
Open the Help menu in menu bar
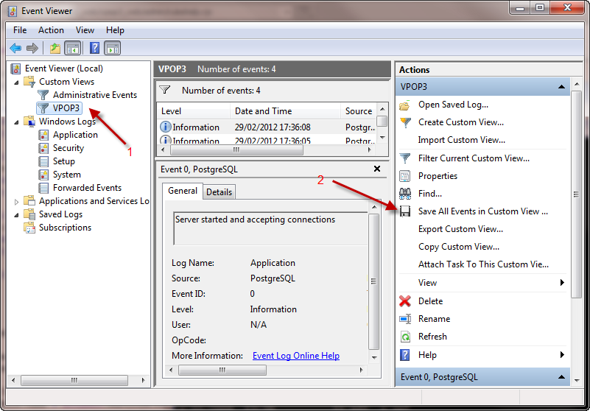[115, 30]
